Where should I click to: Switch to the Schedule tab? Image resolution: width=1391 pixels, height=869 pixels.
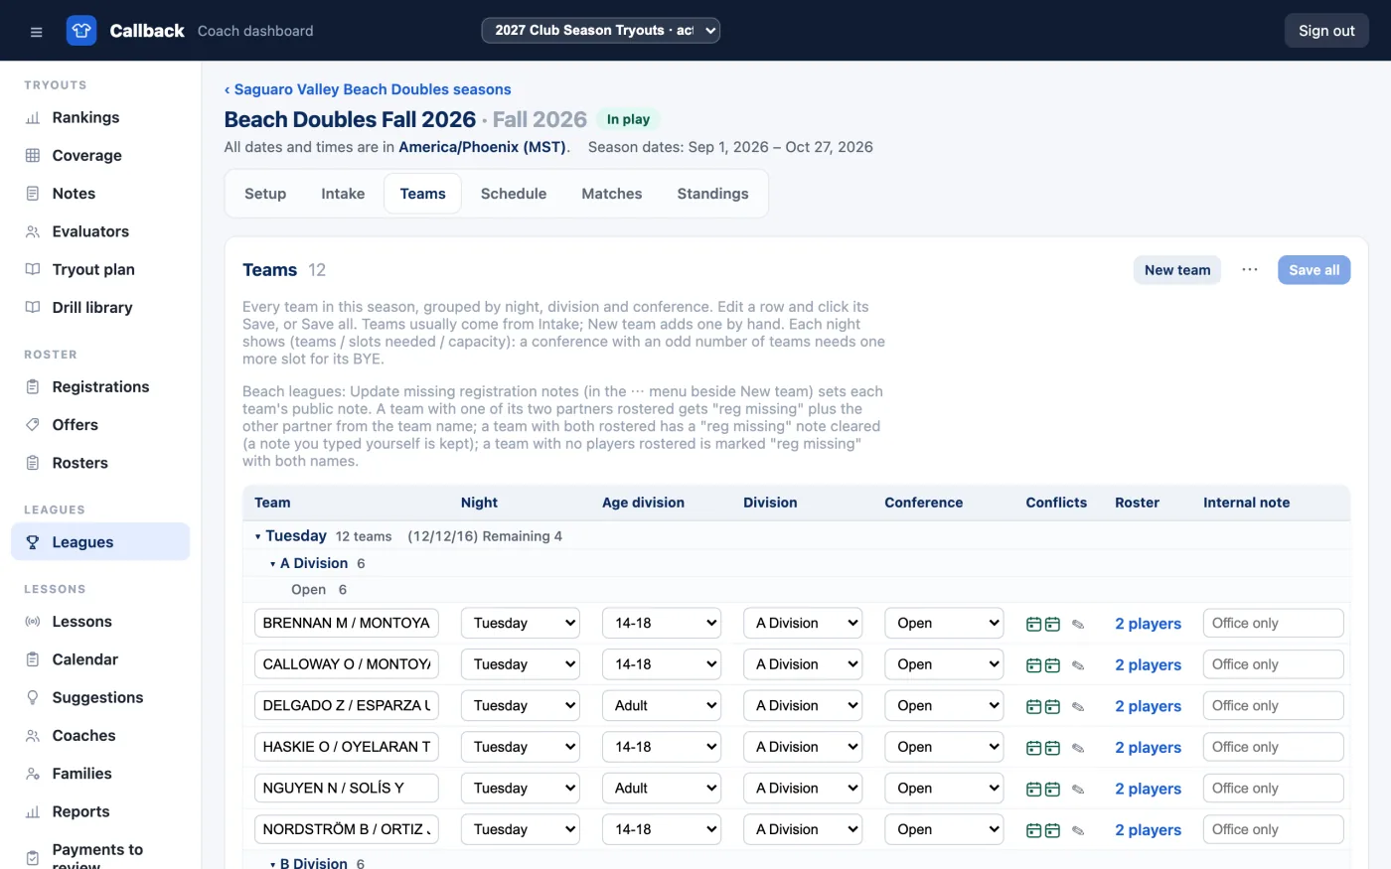pos(514,194)
